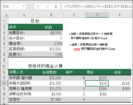Select the $15,700 sales cell
This screenshot has height=105, width=133.
(51, 83)
